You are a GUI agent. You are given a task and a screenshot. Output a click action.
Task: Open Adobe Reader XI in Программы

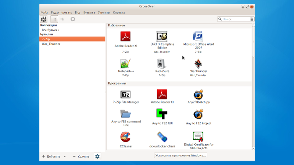click(162, 94)
